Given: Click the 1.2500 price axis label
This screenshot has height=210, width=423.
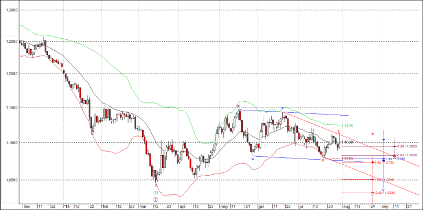Looking at the screenshot, I should point(12,42).
